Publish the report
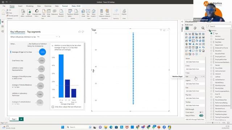Screen dimensions: 232x130 (x=124, y=12)
